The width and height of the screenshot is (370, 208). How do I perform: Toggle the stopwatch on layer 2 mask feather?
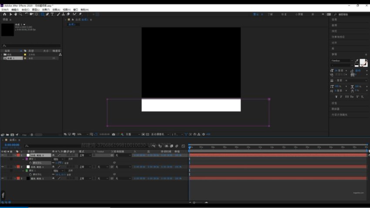tap(30, 174)
